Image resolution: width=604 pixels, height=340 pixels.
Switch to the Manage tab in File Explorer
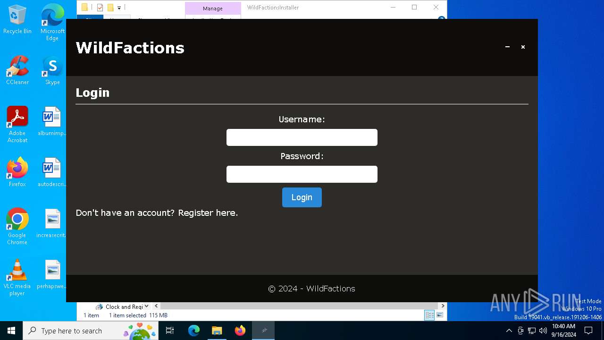click(x=213, y=8)
